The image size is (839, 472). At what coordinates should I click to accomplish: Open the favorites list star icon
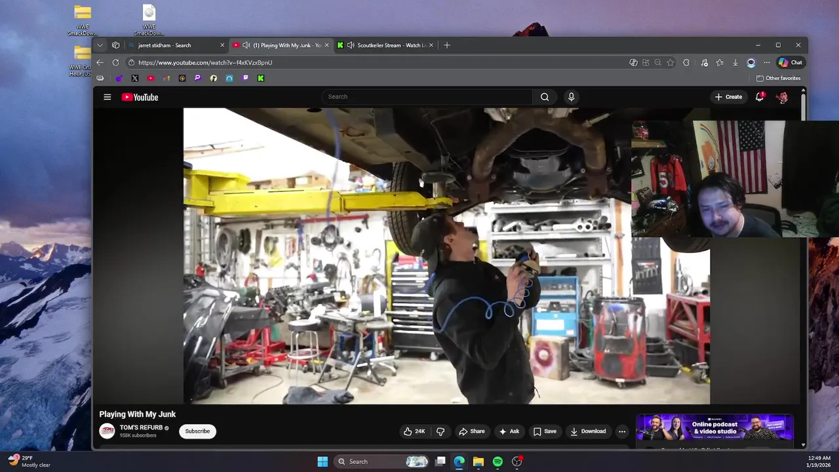click(720, 62)
